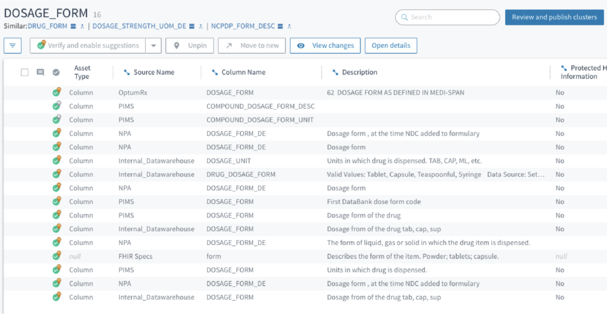The height and width of the screenshot is (314, 607).
Task: Toggle the select-all checkbox in header
Action: pos(24,72)
